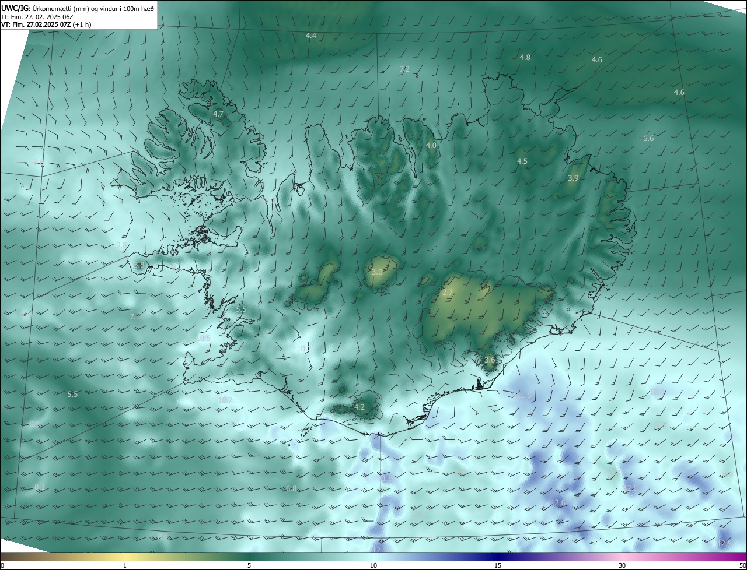747x570 pixels.
Task: Click the 3.6 value south of Vatnajökull
Action: pos(490,360)
